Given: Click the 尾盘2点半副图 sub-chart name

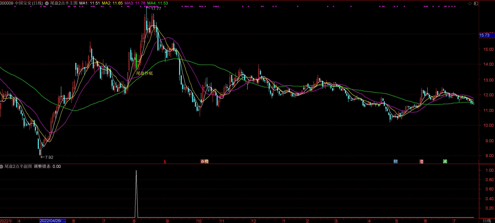Looking at the screenshot, I should (x=18, y=166).
